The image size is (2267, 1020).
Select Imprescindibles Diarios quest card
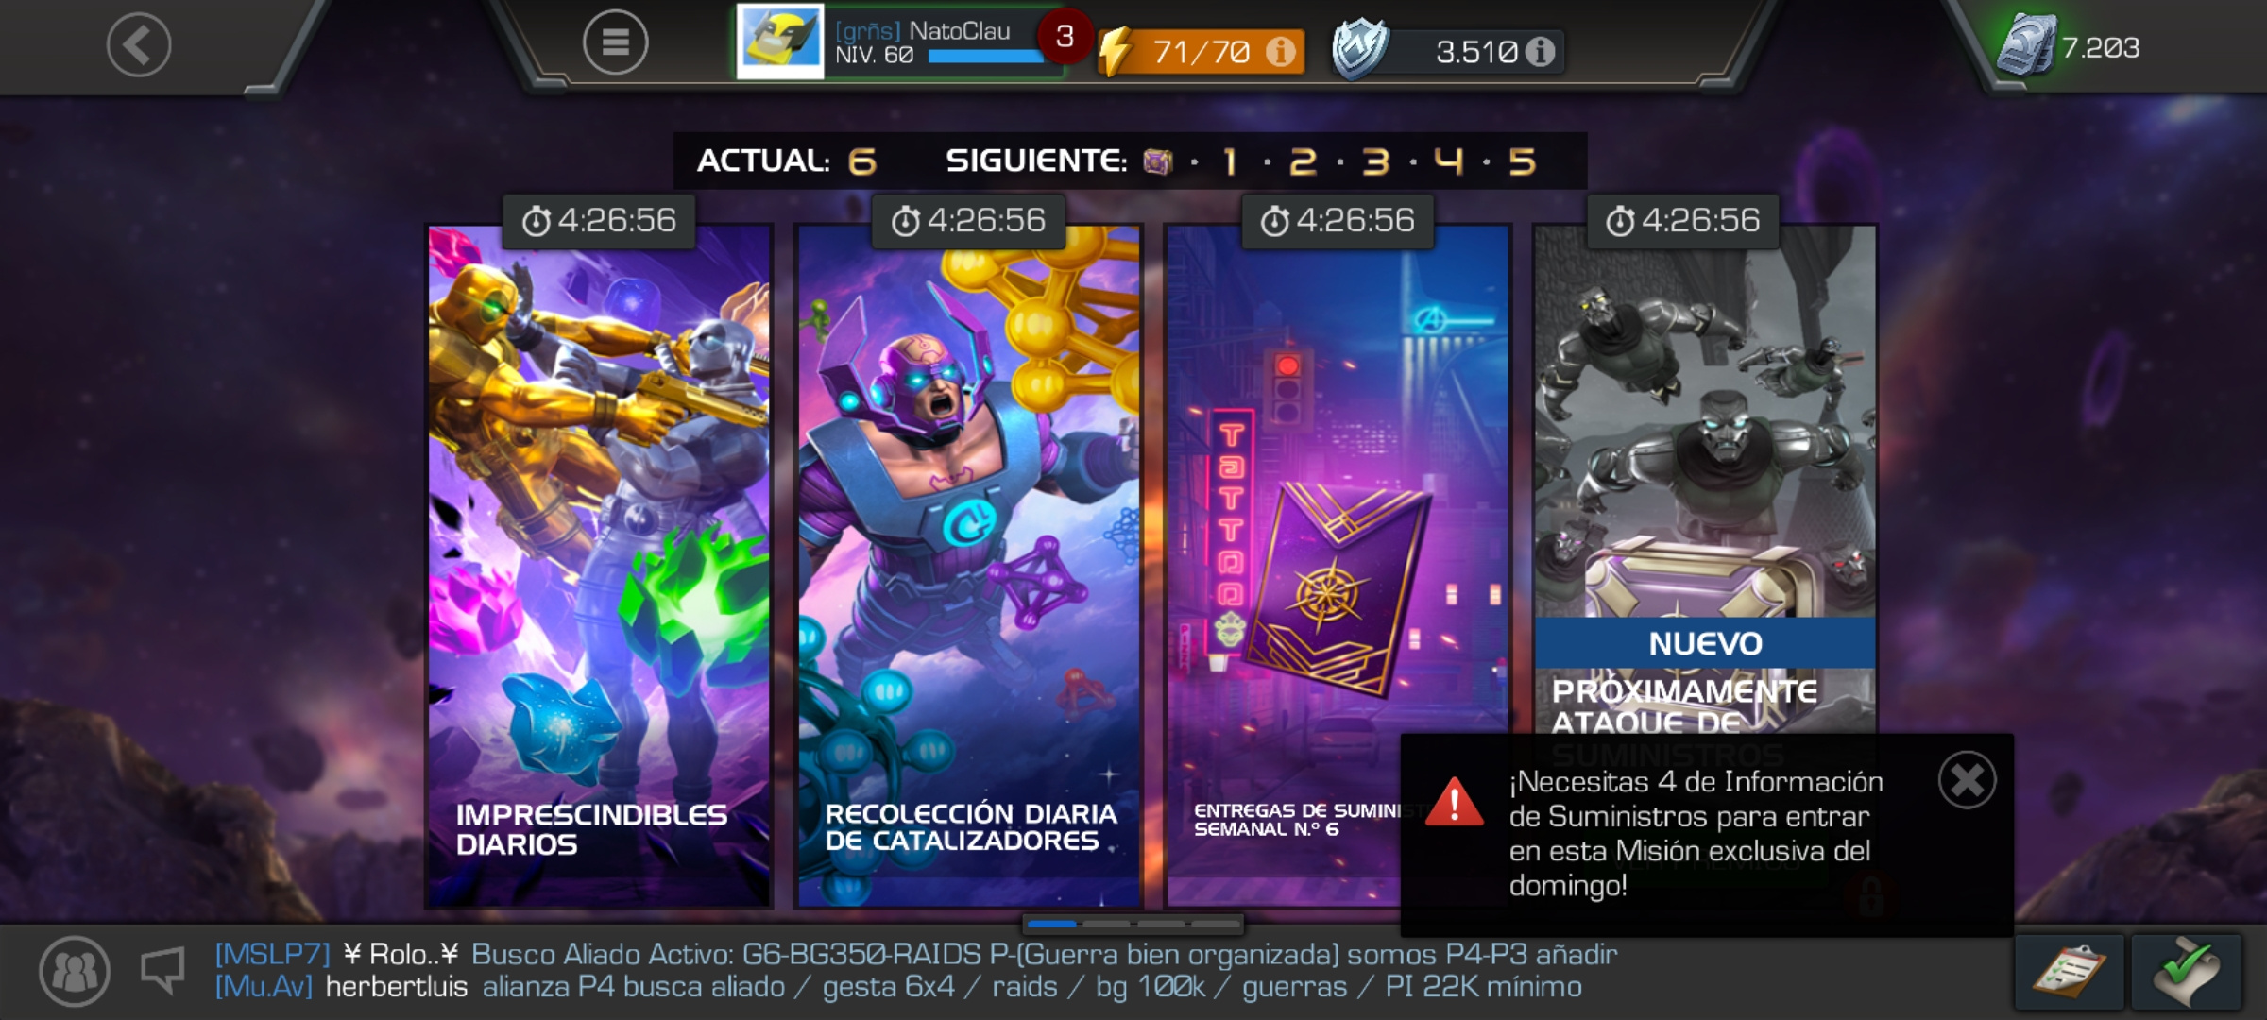click(x=599, y=567)
